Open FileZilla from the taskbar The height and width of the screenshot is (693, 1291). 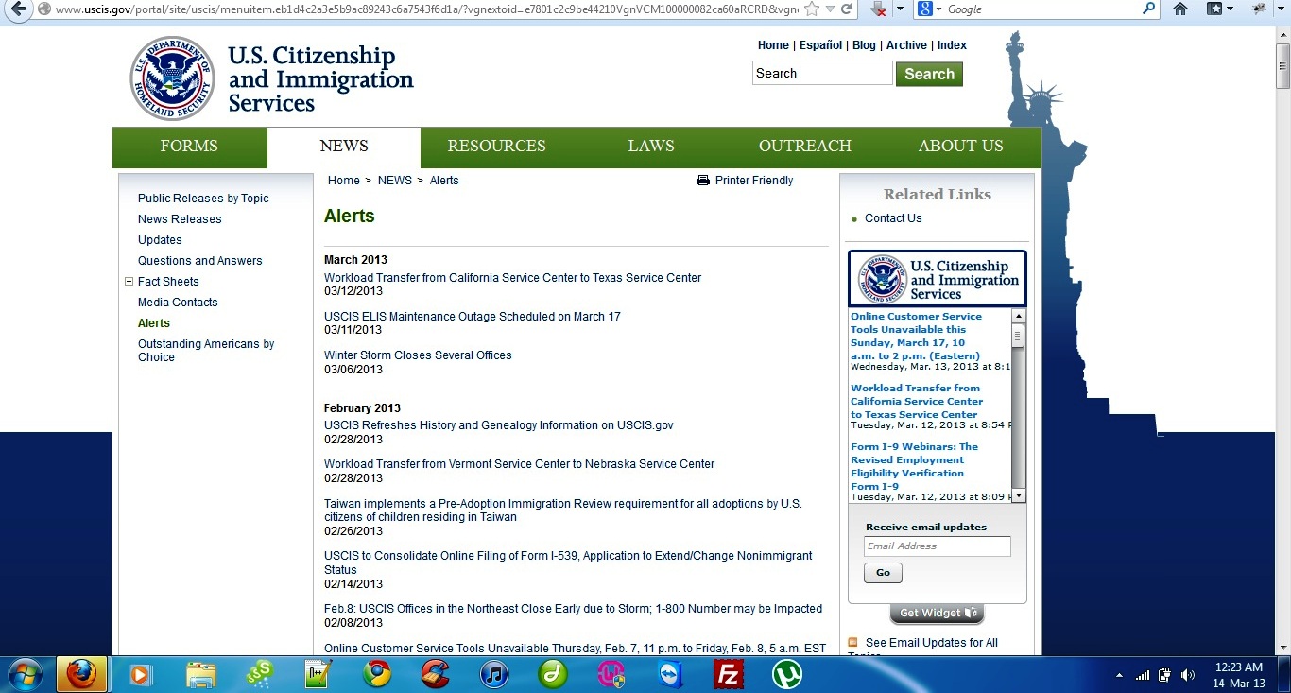point(729,674)
